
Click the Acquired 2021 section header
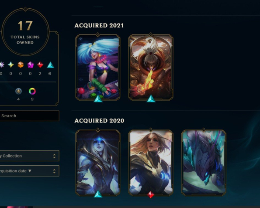[x=99, y=25]
